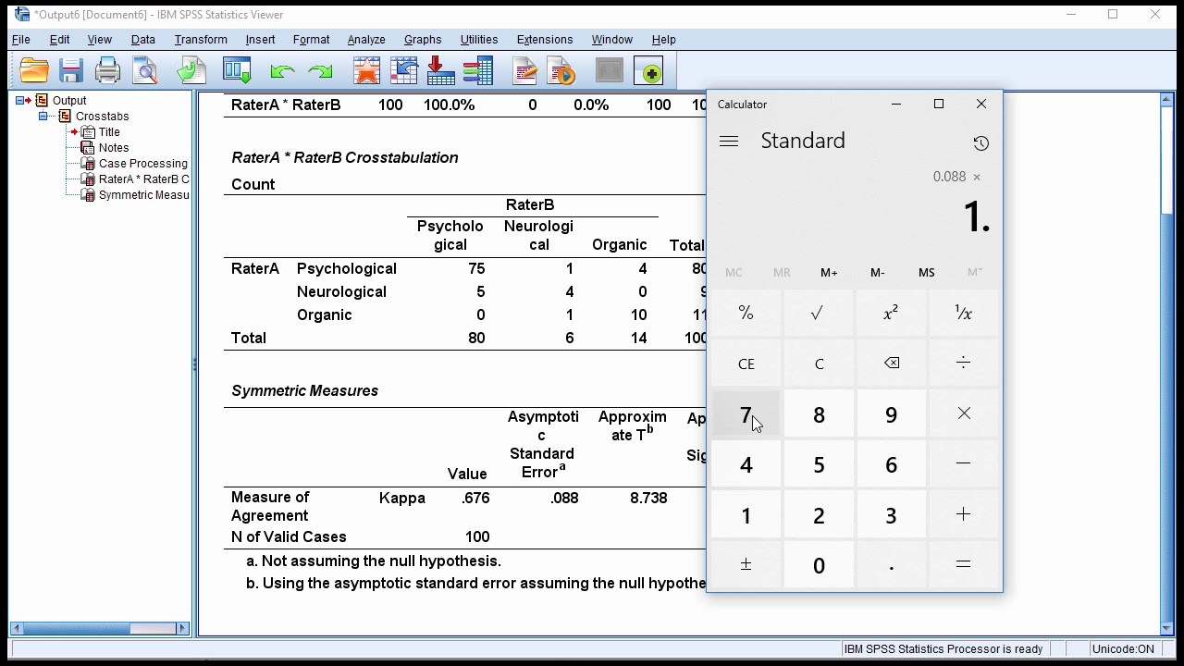Select Output in the outline tree
This screenshot has height=666, width=1184.
[x=69, y=101]
